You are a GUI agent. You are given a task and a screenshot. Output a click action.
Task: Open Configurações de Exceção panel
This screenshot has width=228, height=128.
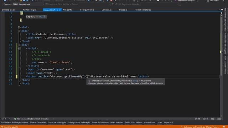[79, 122]
